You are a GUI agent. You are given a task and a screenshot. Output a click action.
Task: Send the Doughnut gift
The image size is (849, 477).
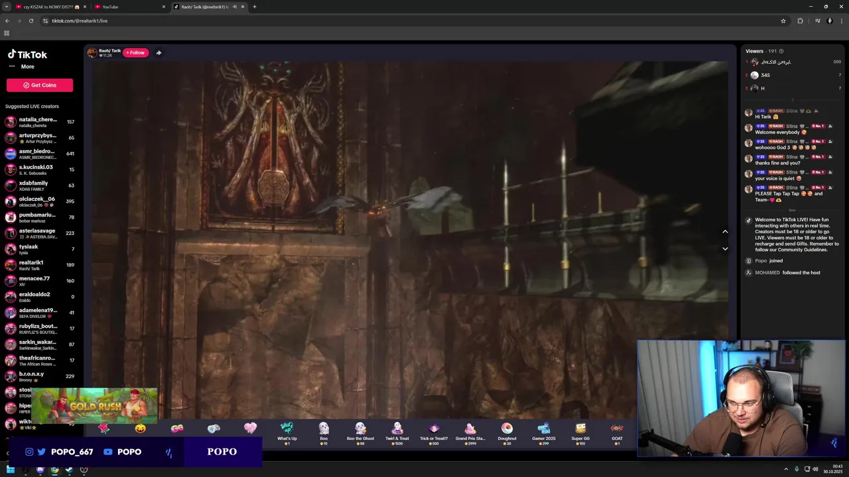click(507, 433)
